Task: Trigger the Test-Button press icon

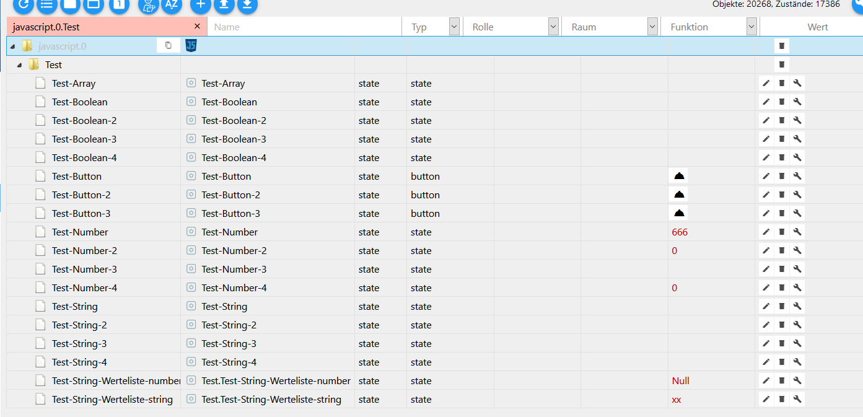Action: click(x=679, y=176)
